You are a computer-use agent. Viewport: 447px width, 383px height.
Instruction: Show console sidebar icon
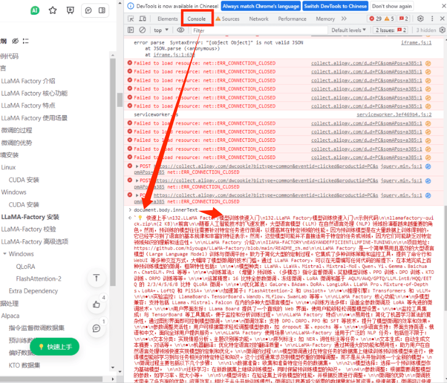(x=131, y=30)
